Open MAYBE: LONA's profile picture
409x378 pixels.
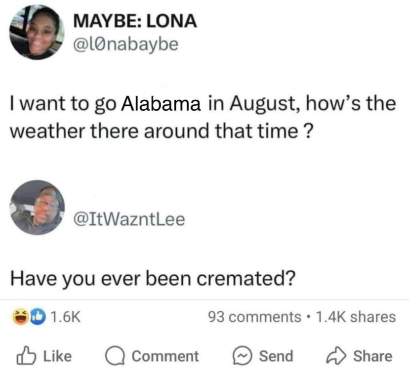(x=36, y=30)
